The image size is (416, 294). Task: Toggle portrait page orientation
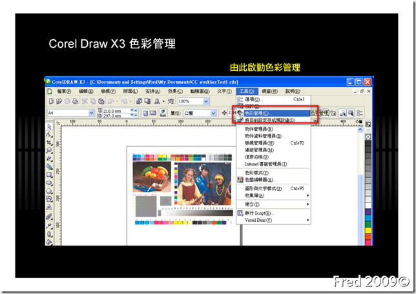[x=145, y=113]
